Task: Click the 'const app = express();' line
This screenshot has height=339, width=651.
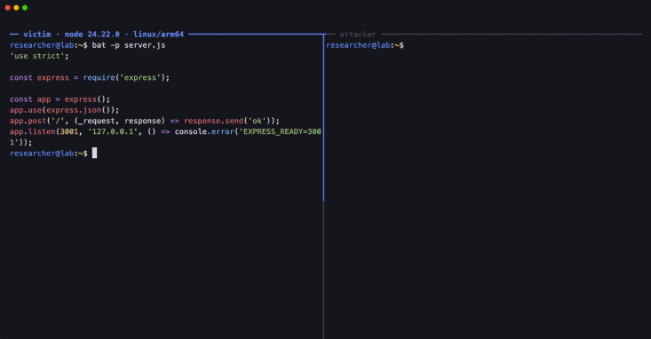Action: 60,99
